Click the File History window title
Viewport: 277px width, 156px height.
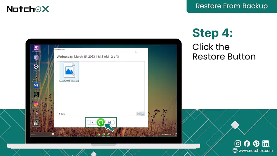click(x=60, y=50)
